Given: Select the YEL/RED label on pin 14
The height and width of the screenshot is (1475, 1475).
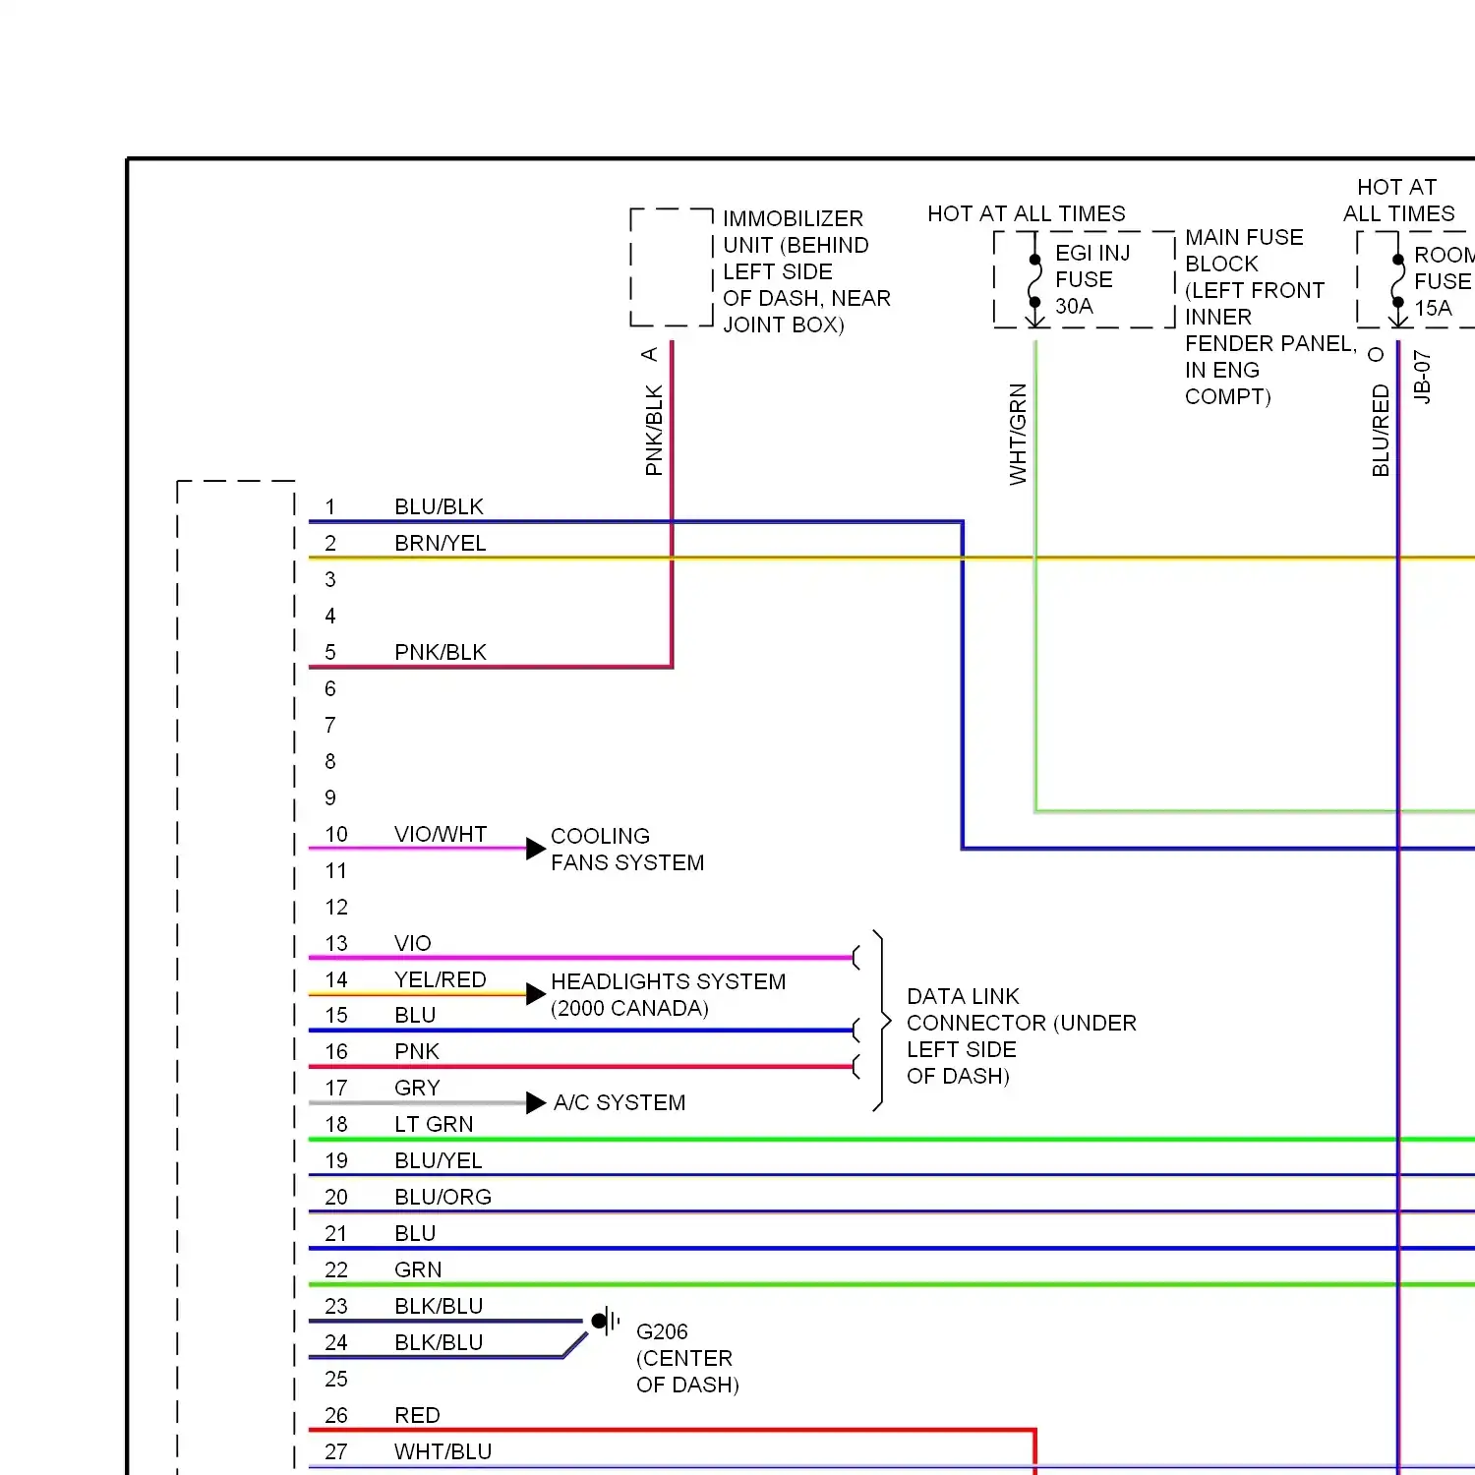Looking at the screenshot, I should [x=440, y=979].
